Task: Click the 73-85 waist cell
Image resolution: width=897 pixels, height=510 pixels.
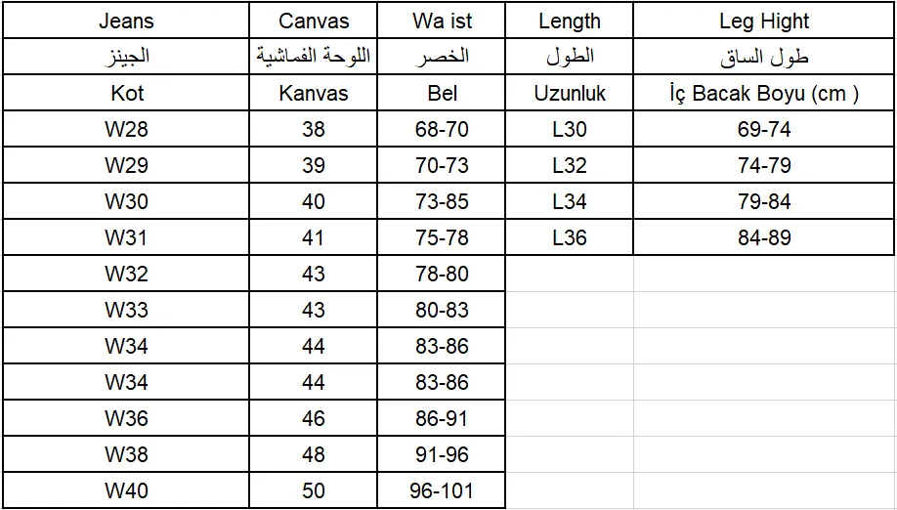Action: tap(443, 201)
